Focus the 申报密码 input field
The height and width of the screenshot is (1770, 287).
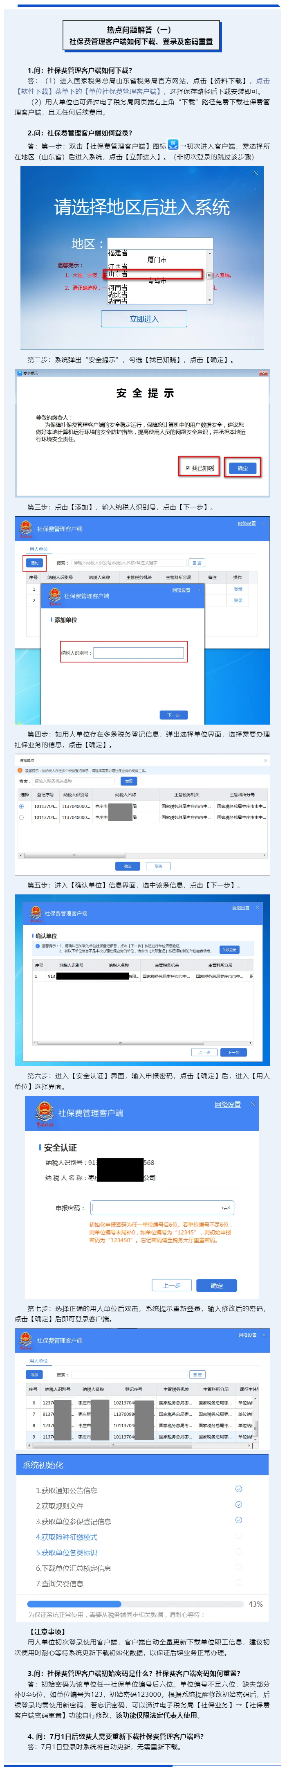click(161, 1207)
